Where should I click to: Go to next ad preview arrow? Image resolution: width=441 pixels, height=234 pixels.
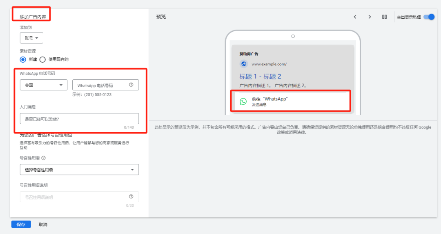tap(370, 17)
